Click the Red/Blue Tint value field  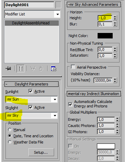pyautogui.click(x=105, y=49)
